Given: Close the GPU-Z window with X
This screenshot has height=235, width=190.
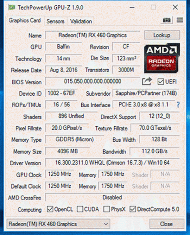Looking at the screenshot, I should click(175, 7).
